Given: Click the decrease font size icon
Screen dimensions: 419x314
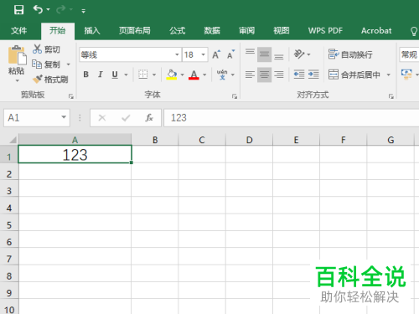Looking at the screenshot, I should (230, 54).
